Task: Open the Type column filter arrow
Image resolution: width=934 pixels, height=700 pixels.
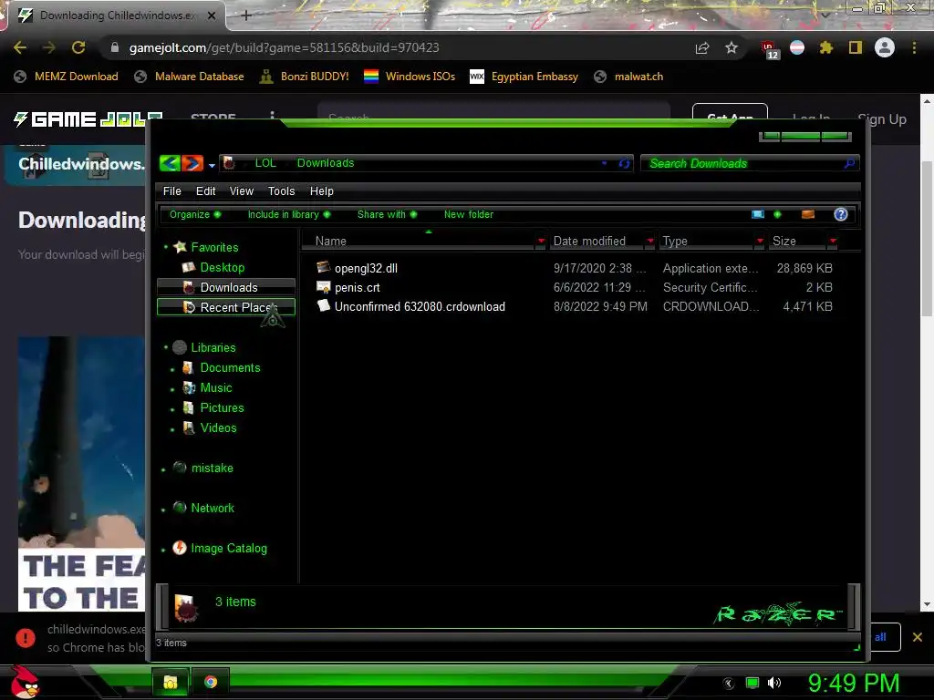Action: (760, 241)
